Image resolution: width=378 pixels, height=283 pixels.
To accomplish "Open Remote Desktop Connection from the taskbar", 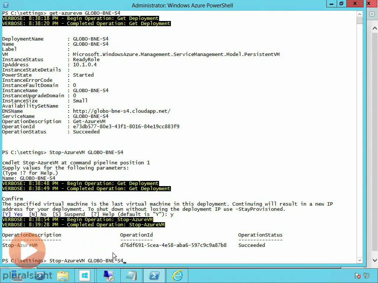I will click(109, 276).
